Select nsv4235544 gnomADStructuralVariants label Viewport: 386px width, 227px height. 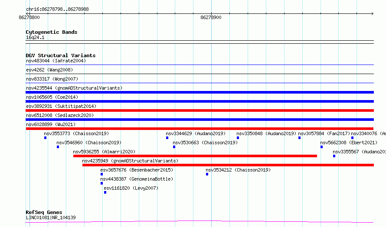(x=74, y=88)
